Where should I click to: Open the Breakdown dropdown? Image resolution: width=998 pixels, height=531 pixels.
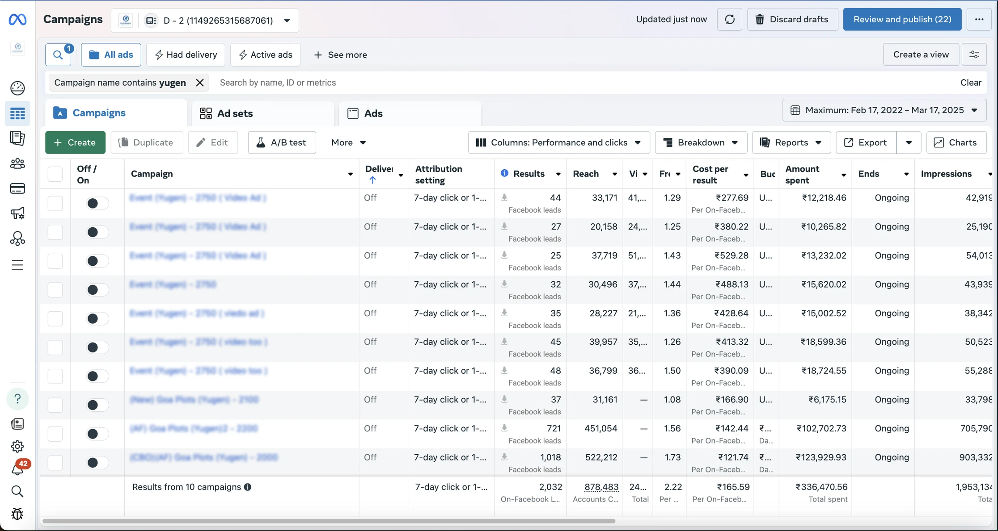point(701,142)
